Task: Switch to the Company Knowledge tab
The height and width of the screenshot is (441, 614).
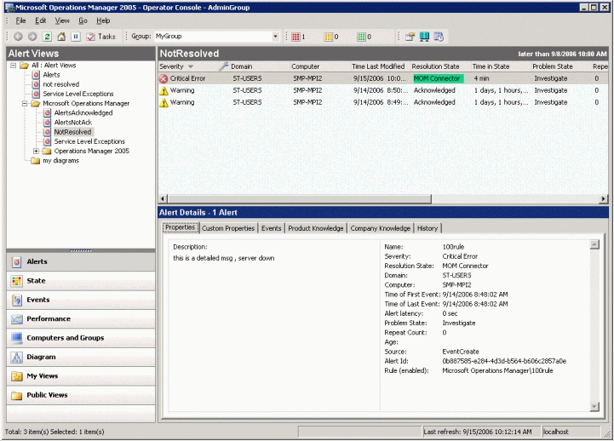Action: pos(380,228)
